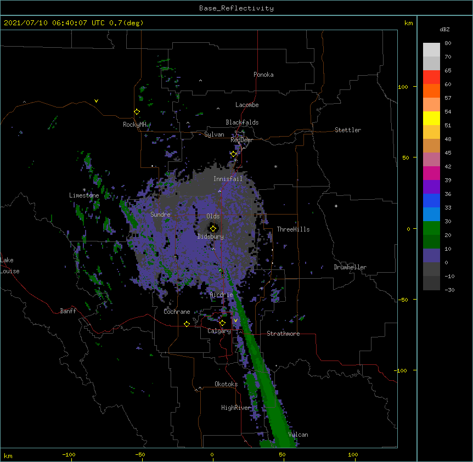Click the white asterisk above Limestone label
This screenshot has width=473, height=462.
(x=84, y=190)
